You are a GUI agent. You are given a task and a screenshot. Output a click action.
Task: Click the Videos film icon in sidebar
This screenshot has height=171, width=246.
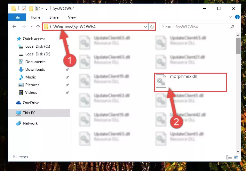[21, 93]
